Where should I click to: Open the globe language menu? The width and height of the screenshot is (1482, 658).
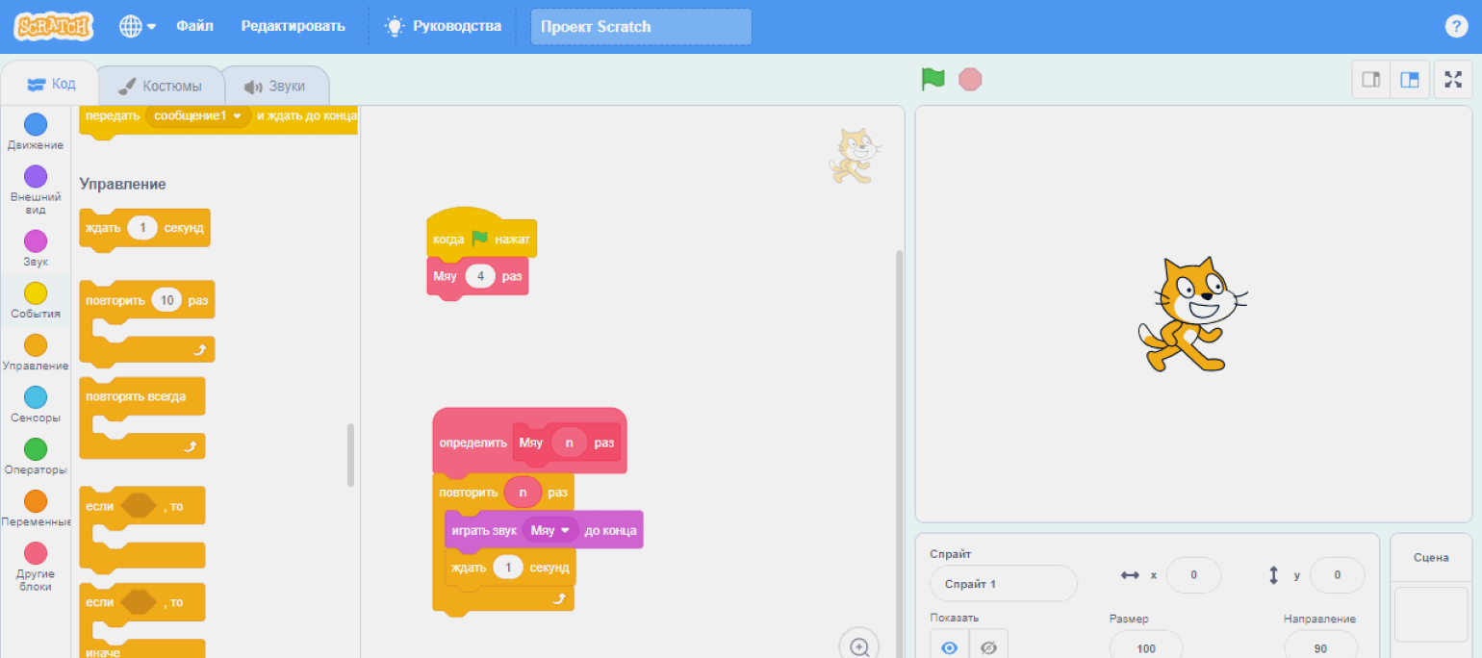pos(138,26)
